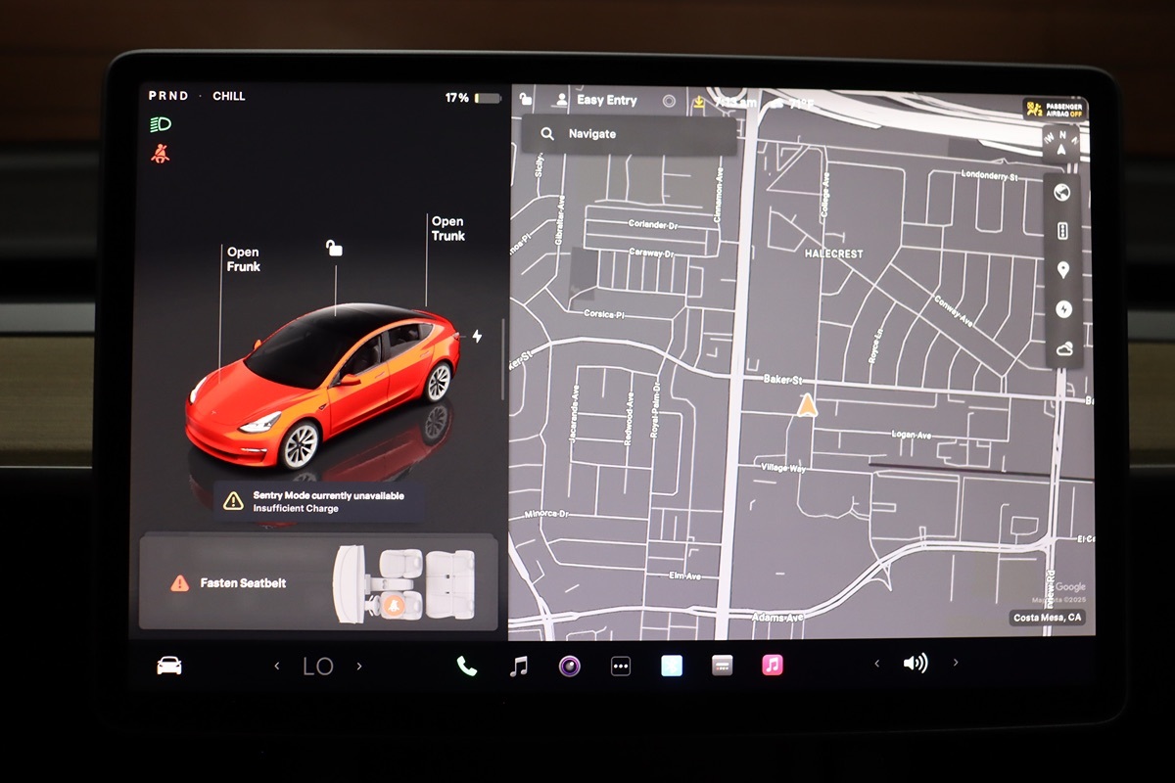Decrease volume with left chevron by speaker

click(x=876, y=664)
